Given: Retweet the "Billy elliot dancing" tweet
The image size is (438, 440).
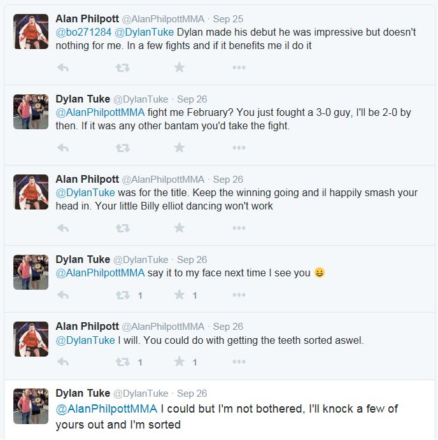Looking at the screenshot, I should pyautogui.click(x=123, y=228).
